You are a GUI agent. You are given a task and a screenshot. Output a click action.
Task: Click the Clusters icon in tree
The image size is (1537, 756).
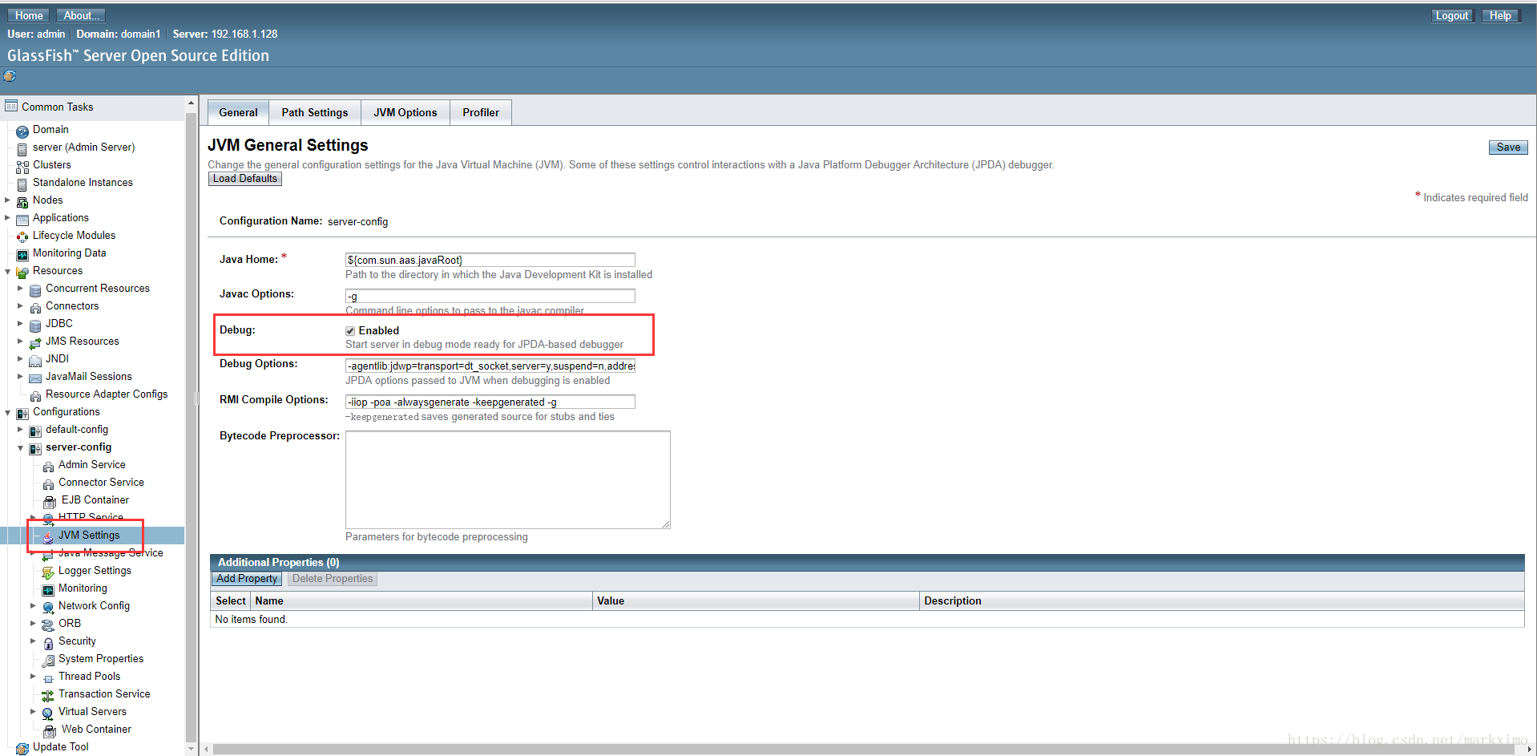tap(22, 167)
